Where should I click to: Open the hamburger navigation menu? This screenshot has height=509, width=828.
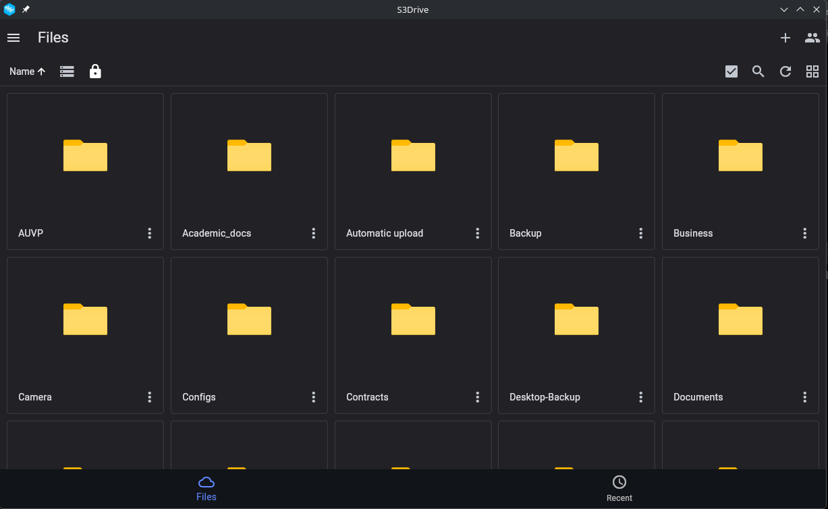(13, 38)
